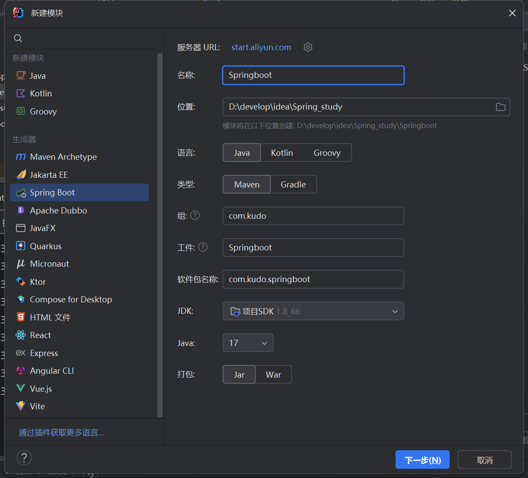Switch build type to Gradle
The image size is (528, 478).
[x=293, y=184]
